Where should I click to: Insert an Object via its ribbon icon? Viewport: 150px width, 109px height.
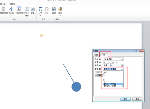(x=33, y=9)
